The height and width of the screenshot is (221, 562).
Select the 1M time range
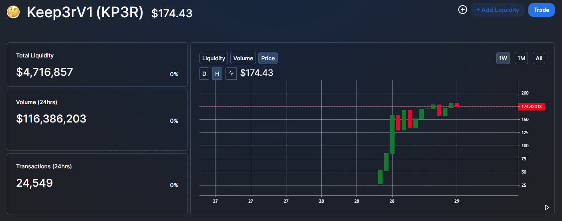(x=521, y=58)
